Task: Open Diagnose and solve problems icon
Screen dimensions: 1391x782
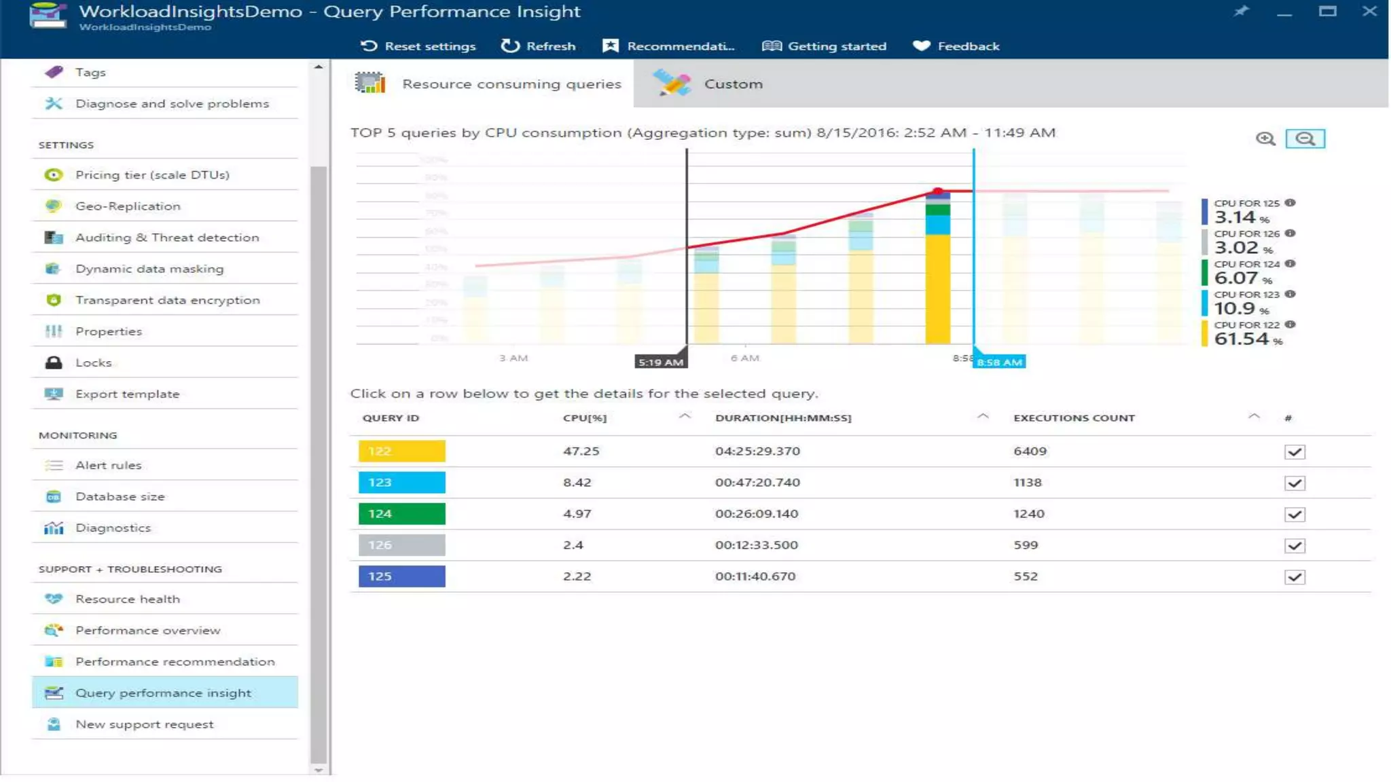Action: click(54, 103)
